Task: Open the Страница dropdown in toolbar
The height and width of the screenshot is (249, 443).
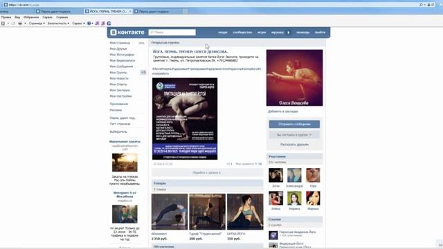Action: (x=37, y=24)
